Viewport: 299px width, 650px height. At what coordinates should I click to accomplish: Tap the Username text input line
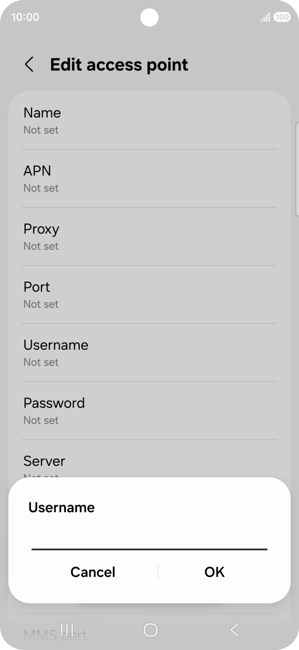click(x=149, y=546)
